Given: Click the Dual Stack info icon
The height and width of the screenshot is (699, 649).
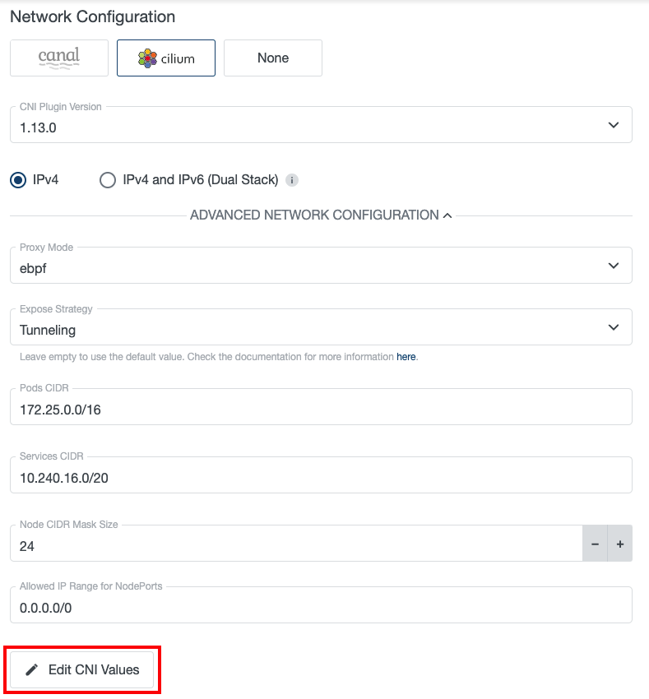Looking at the screenshot, I should [292, 180].
